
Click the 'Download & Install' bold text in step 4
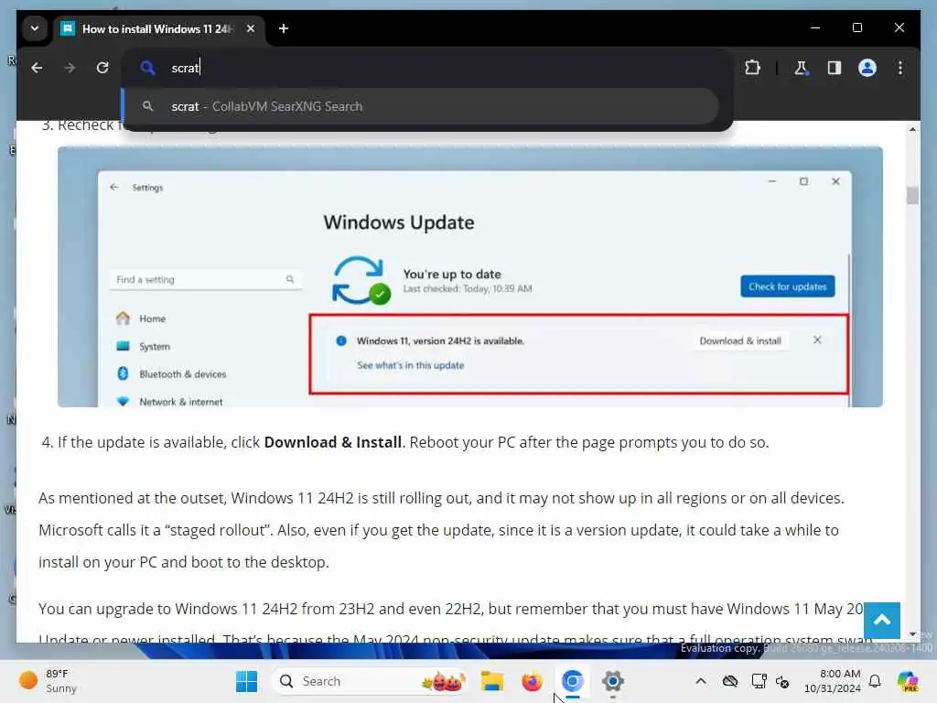pyautogui.click(x=333, y=442)
